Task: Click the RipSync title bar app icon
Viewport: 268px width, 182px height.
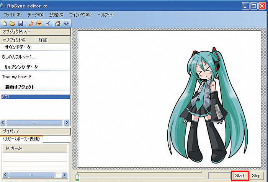Action: pyautogui.click(x=2, y=6)
